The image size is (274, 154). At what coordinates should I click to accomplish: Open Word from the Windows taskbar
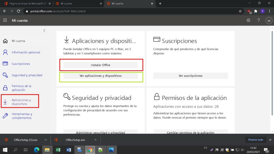(x=68, y=150)
